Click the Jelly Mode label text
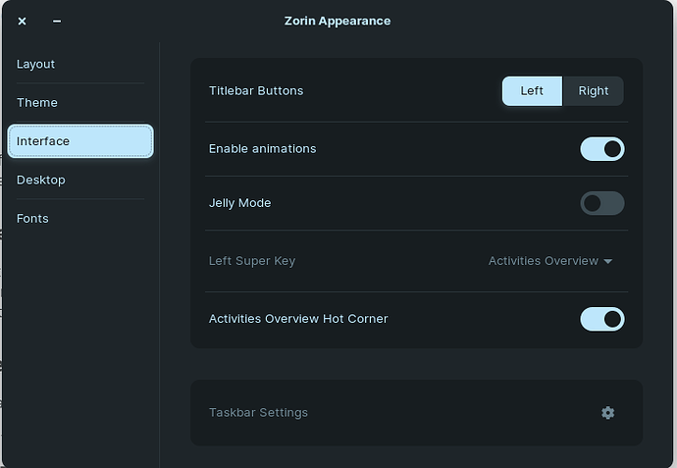 [x=239, y=203]
